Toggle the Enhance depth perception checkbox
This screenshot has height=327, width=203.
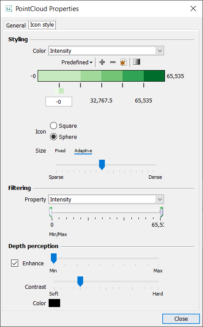15,263
